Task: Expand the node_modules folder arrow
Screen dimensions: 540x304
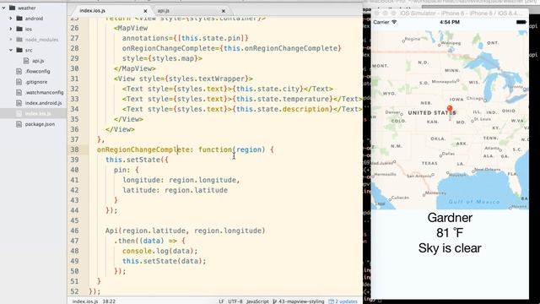Action: (x=11, y=40)
